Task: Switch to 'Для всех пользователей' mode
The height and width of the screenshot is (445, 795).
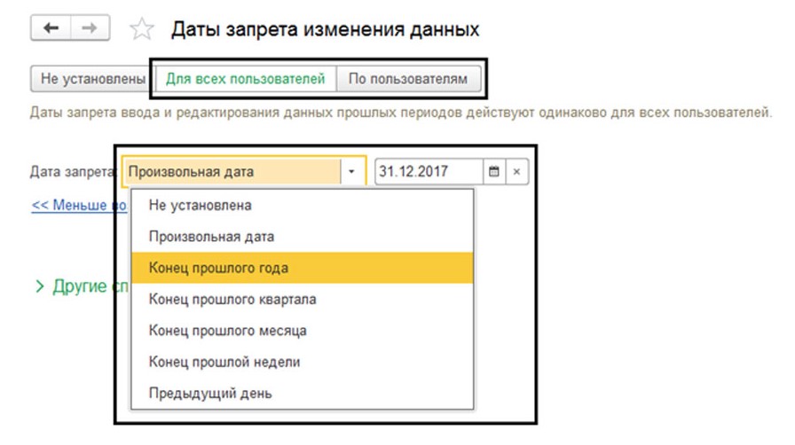Action: [x=247, y=79]
